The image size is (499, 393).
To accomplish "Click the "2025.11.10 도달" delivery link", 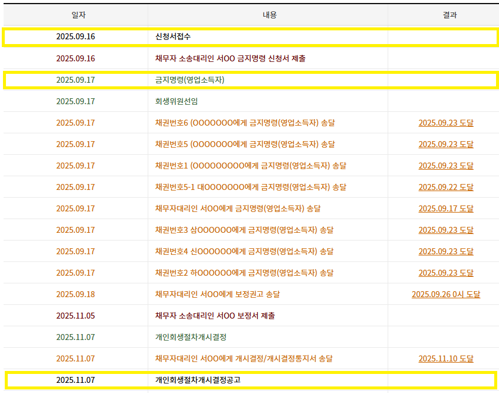I will [x=445, y=358].
